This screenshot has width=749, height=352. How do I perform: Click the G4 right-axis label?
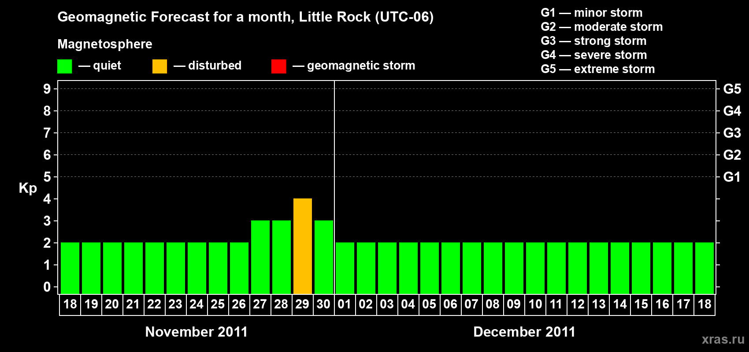pyautogui.click(x=732, y=111)
